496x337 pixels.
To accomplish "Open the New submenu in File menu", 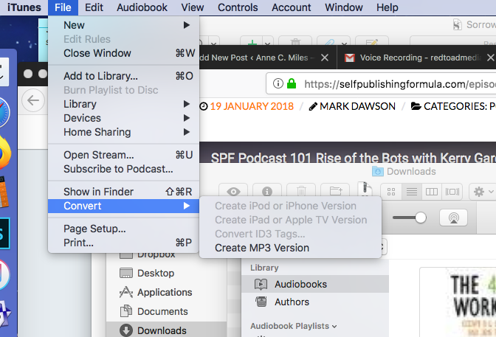I will click(123, 25).
